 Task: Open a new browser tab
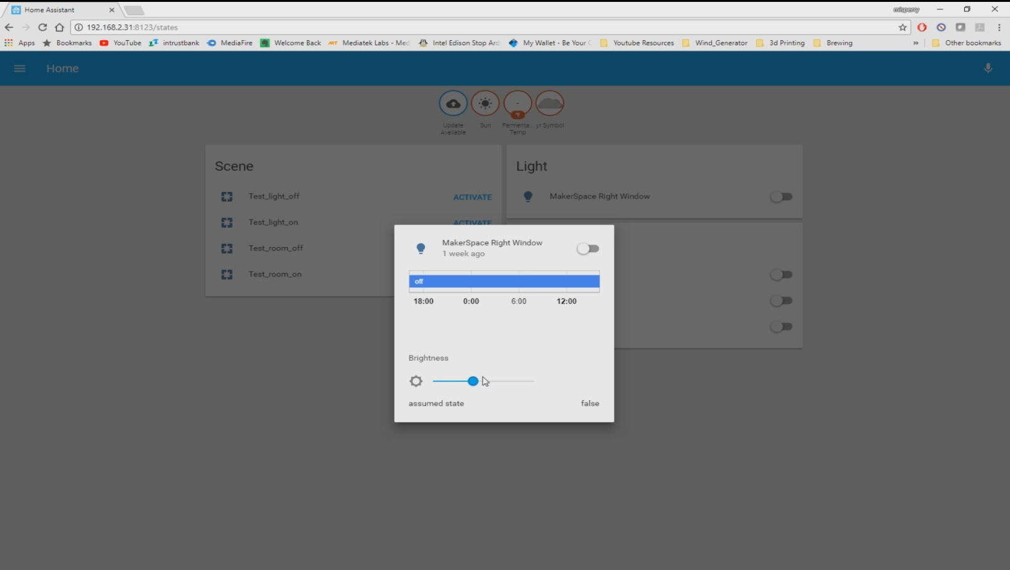[x=134, y=10]
